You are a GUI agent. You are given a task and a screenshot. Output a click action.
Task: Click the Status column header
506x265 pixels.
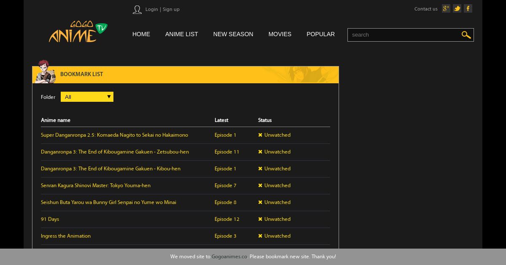pos(265,120)
